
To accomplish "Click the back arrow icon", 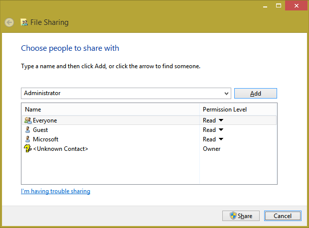I will 9,22.
